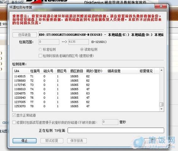Image resolution: width=178 pixels, height=151 pixels.
Task: Click the 修复情况 column header
Action: (x=146, y=71)
